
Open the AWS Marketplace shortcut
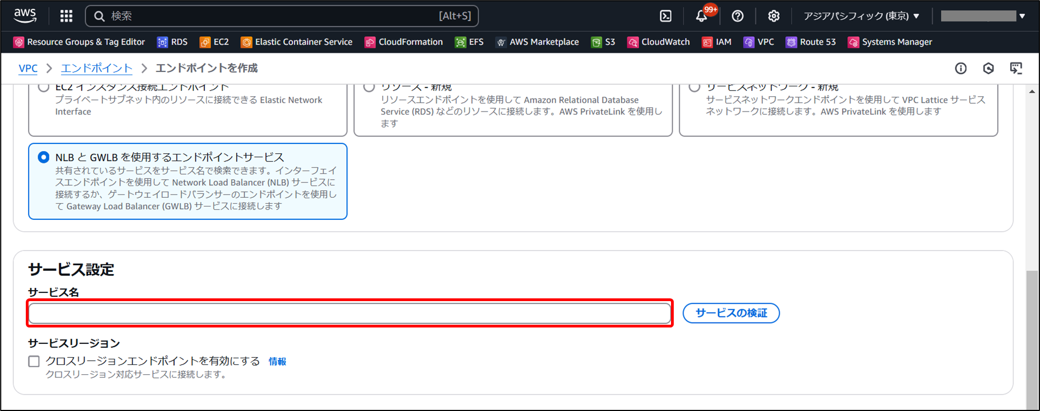537,42
